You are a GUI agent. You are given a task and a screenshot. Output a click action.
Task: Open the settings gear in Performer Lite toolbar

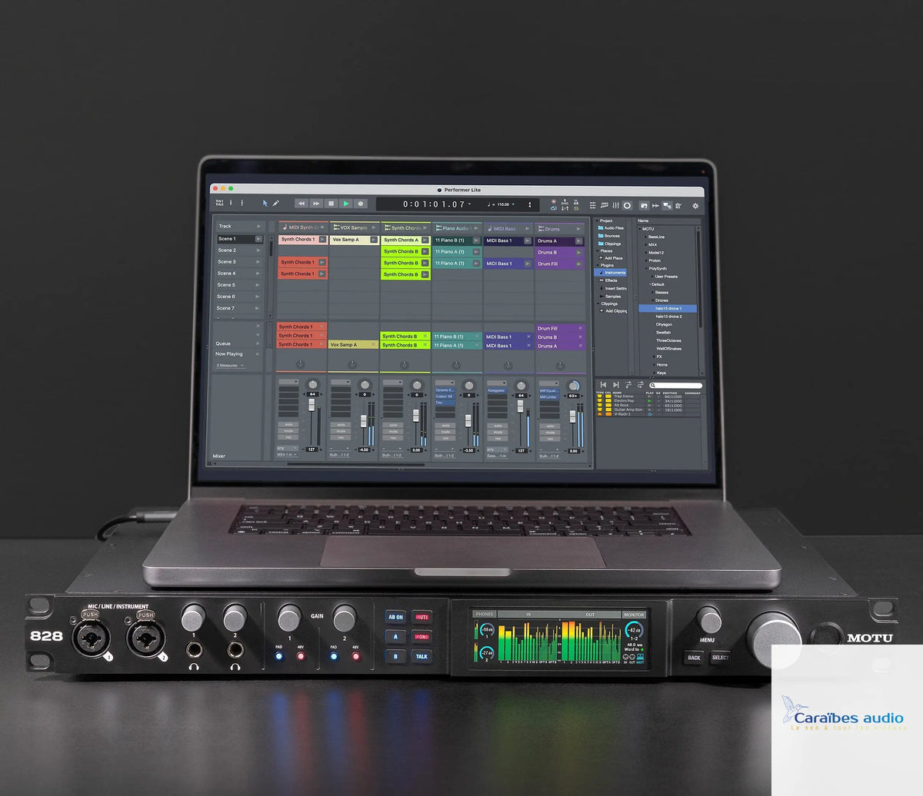tap(695, 205)
